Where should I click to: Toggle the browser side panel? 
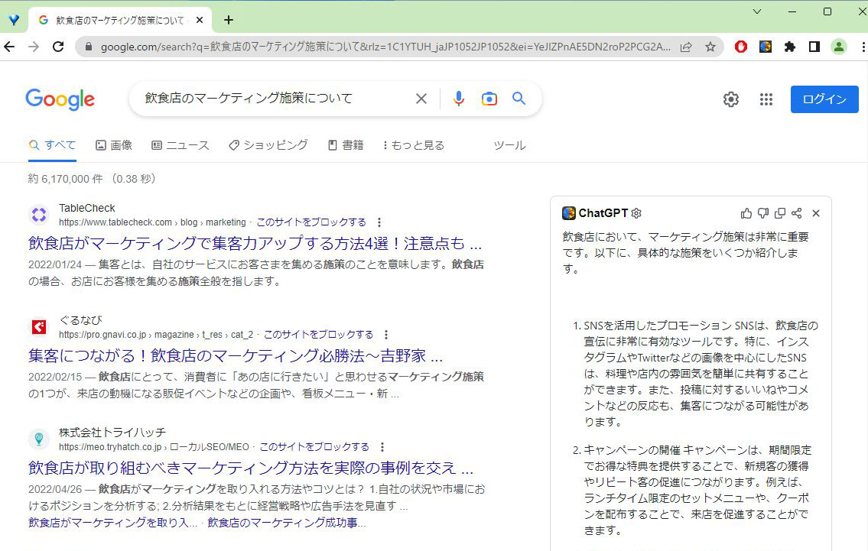pos(814,47)
